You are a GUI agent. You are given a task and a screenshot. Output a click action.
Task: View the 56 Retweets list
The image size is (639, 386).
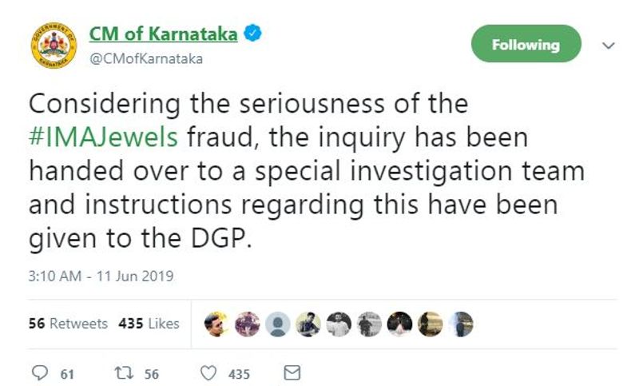click(x=68, y=323)
